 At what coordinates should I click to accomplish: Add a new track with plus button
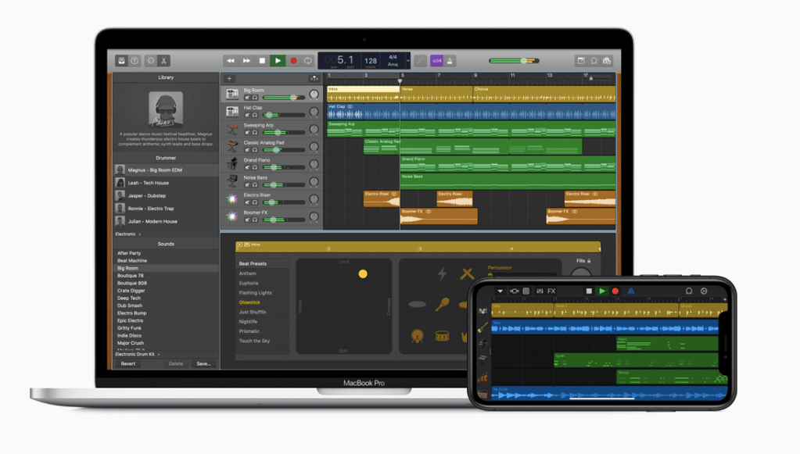coord(229,78)
